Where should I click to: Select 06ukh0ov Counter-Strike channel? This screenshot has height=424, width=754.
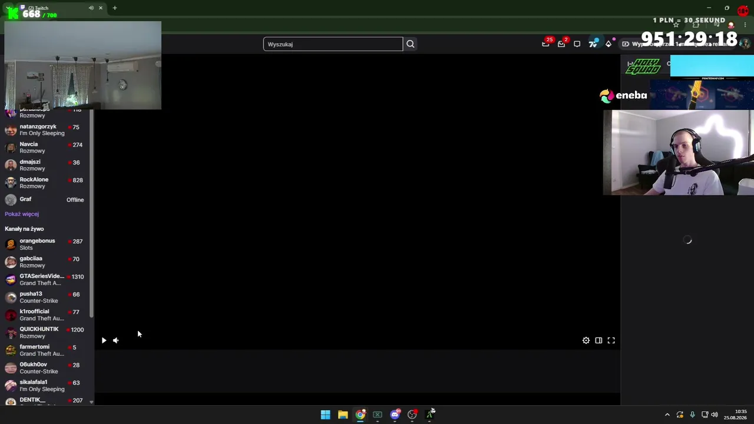[46, 367]
